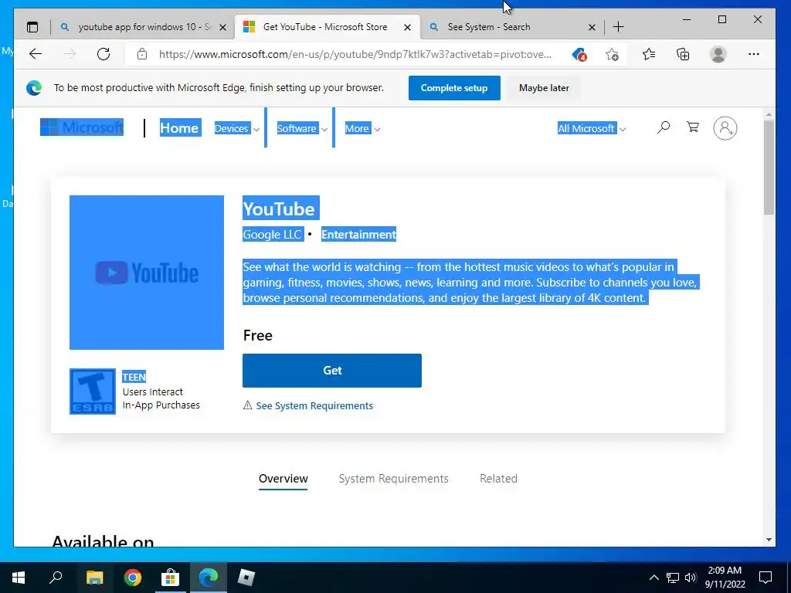Viewport: 791px width, 593px height.
Task: Go back to the previous page
Action: pyautogui.click(x=36, y=54)
